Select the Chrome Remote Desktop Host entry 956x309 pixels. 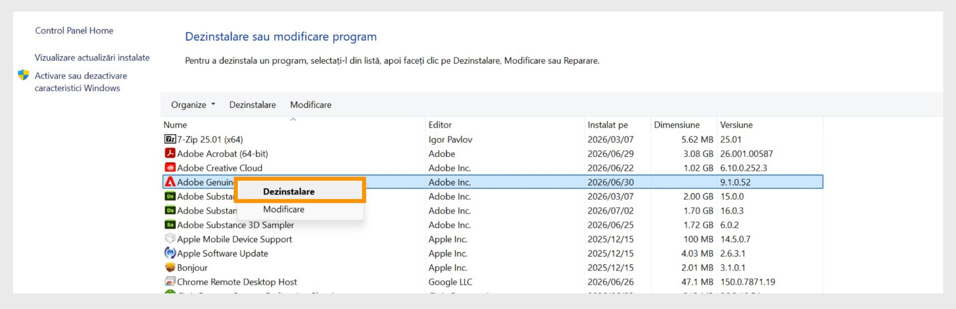237,282
